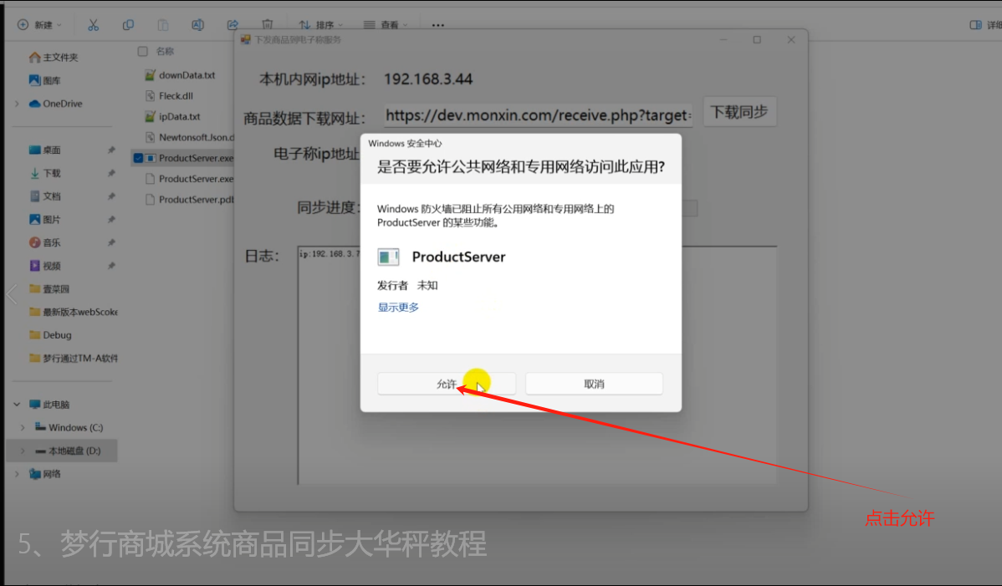The width and height of the screenshot is (1002, 586).
Task: Open the three-dot more options menu
Action: tap(437, 25)
